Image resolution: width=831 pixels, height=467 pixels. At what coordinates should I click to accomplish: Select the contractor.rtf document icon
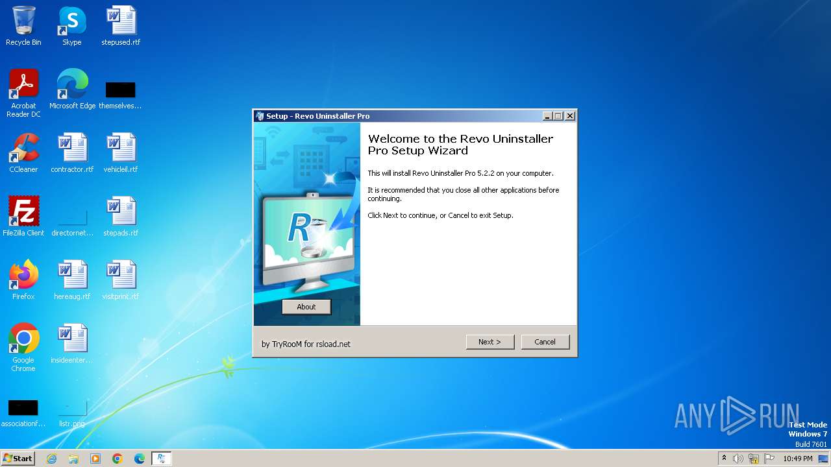pos(72,153)
